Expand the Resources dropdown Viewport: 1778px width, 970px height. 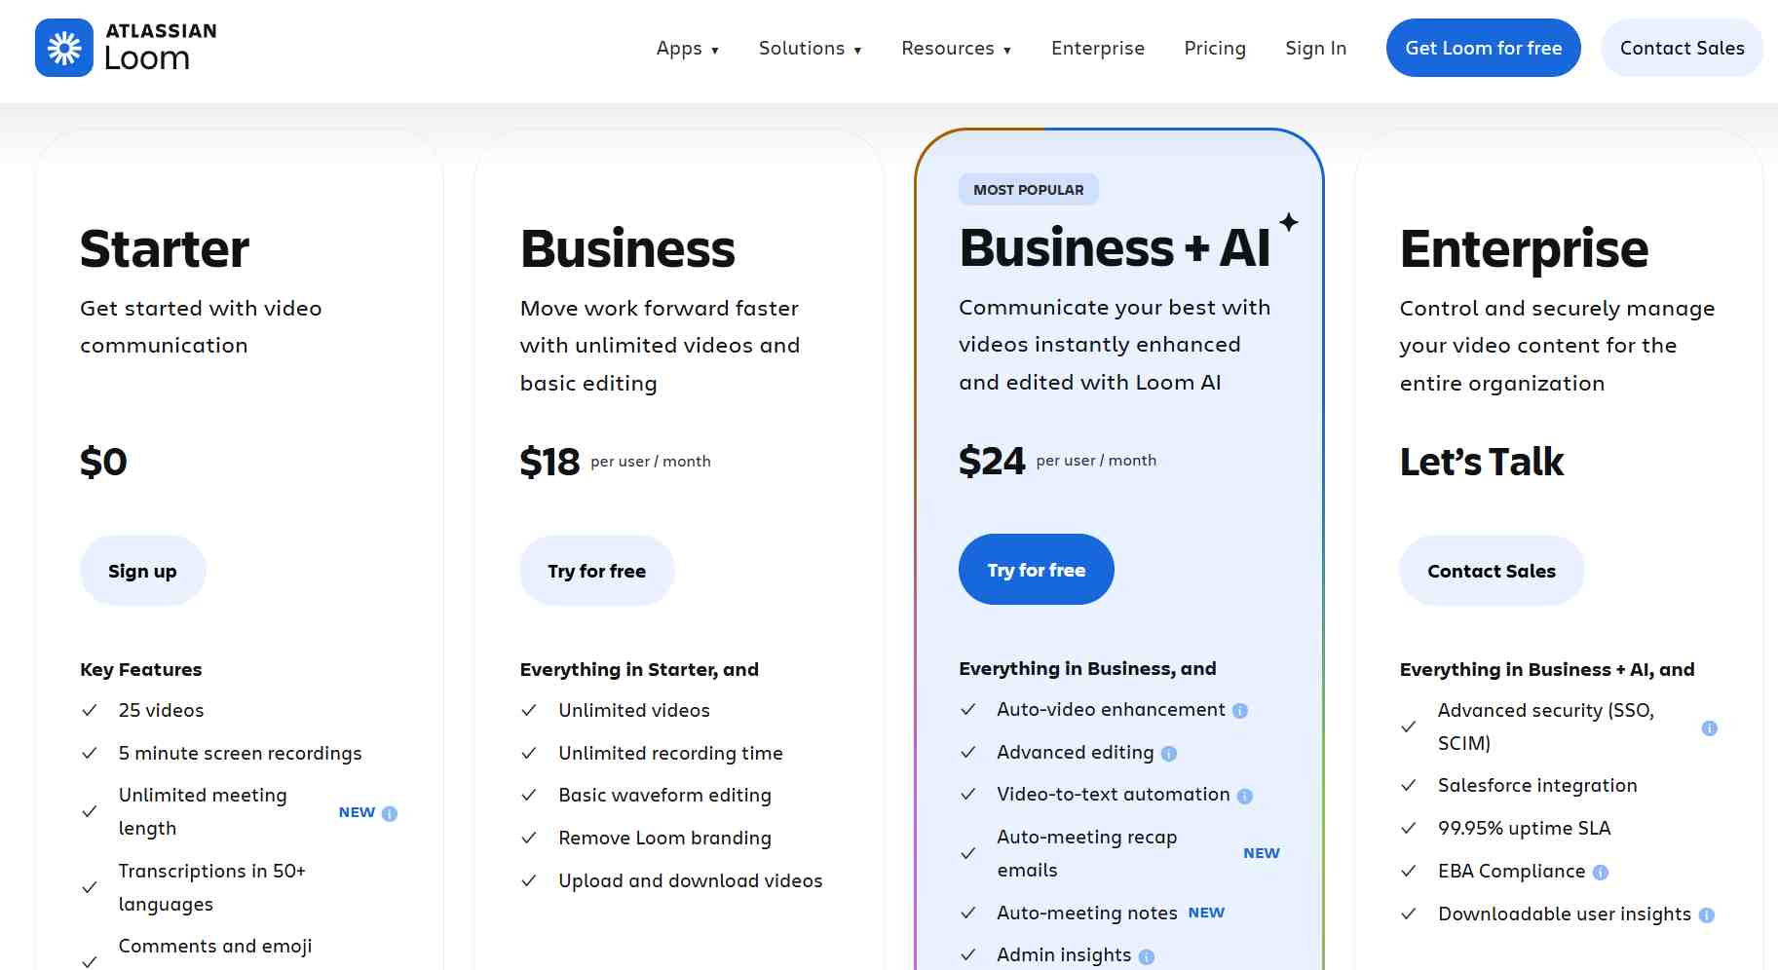956,48
